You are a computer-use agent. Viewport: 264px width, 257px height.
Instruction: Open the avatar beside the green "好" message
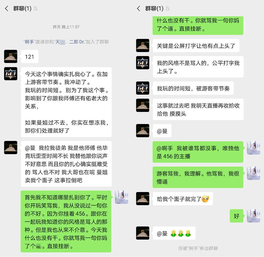point(253,216)
